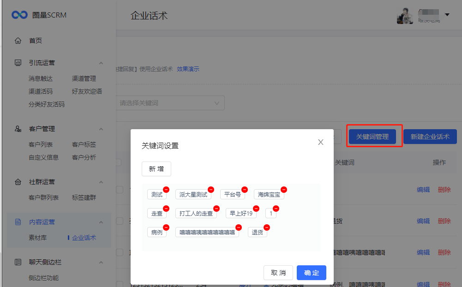The height and width of the screenshot is (287, 462).
Task: Confirm with the 确定 button
Action: pos(311,273)
